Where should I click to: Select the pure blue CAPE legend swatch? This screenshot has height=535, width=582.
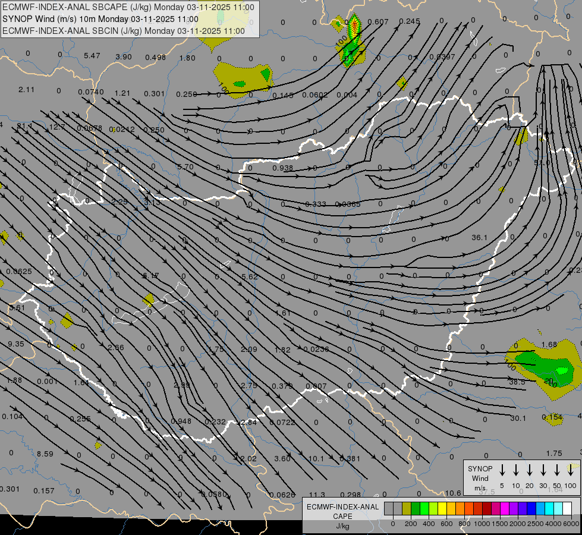point(531,508)
